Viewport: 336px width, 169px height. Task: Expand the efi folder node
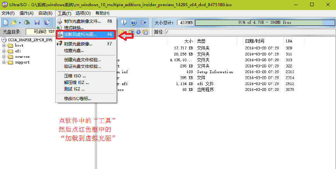(4, 51)
